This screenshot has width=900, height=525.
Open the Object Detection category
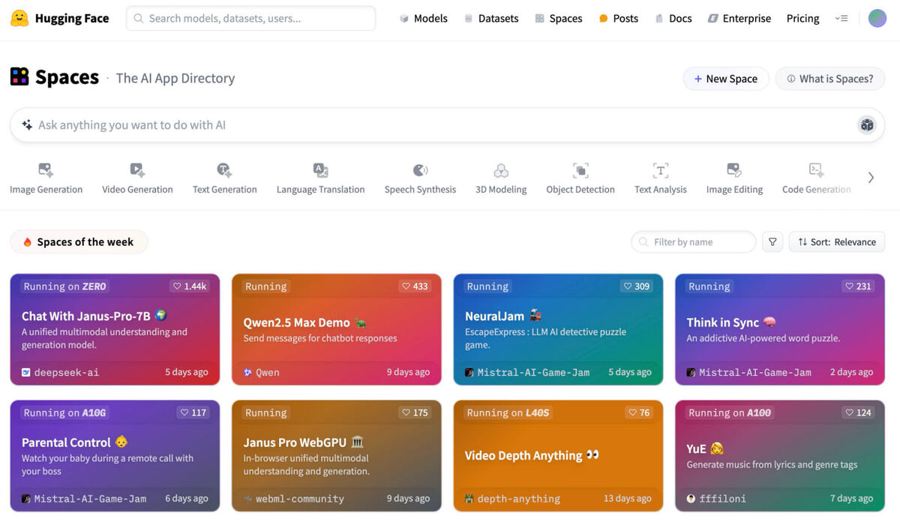(x=580, y=179)
